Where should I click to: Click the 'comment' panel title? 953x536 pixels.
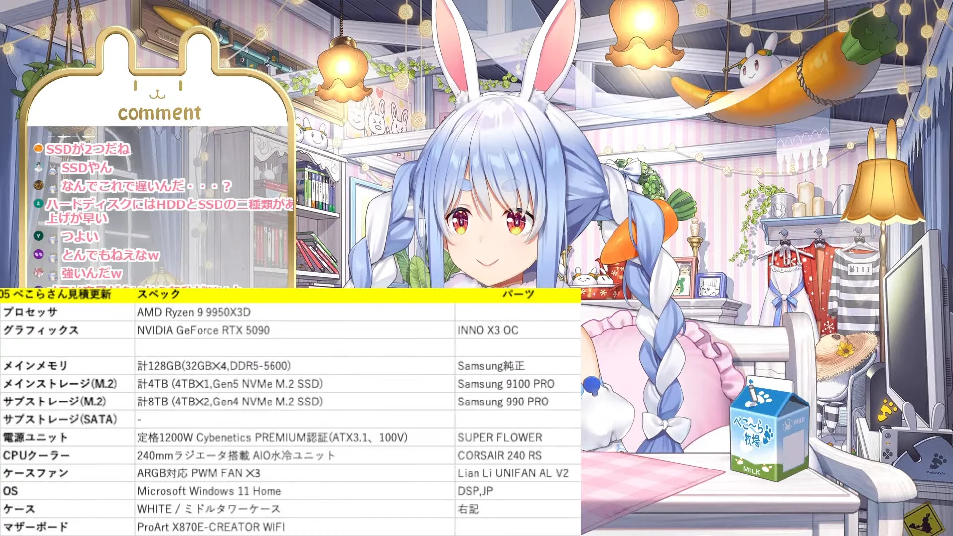pyautogui.click(x=159, y=113)
